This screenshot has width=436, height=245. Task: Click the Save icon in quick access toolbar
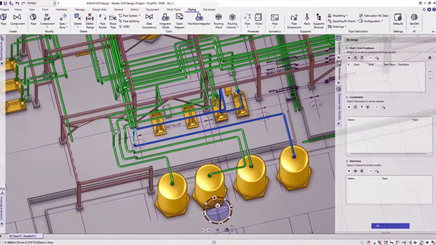(5, 3)
